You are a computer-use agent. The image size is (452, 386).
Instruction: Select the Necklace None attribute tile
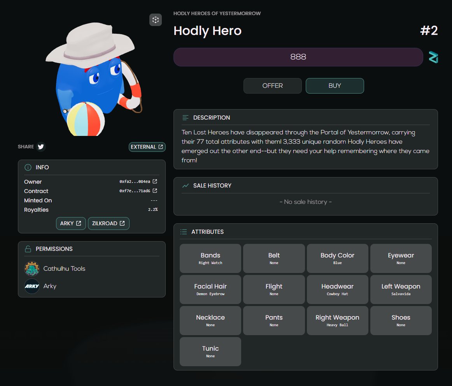click(x=210, y=321)
